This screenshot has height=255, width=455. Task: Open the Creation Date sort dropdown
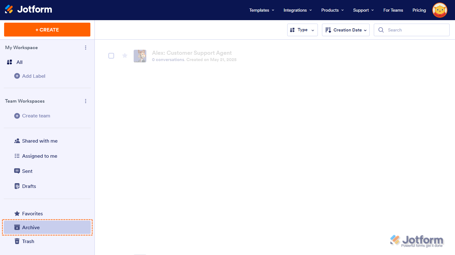click(345, 30)
